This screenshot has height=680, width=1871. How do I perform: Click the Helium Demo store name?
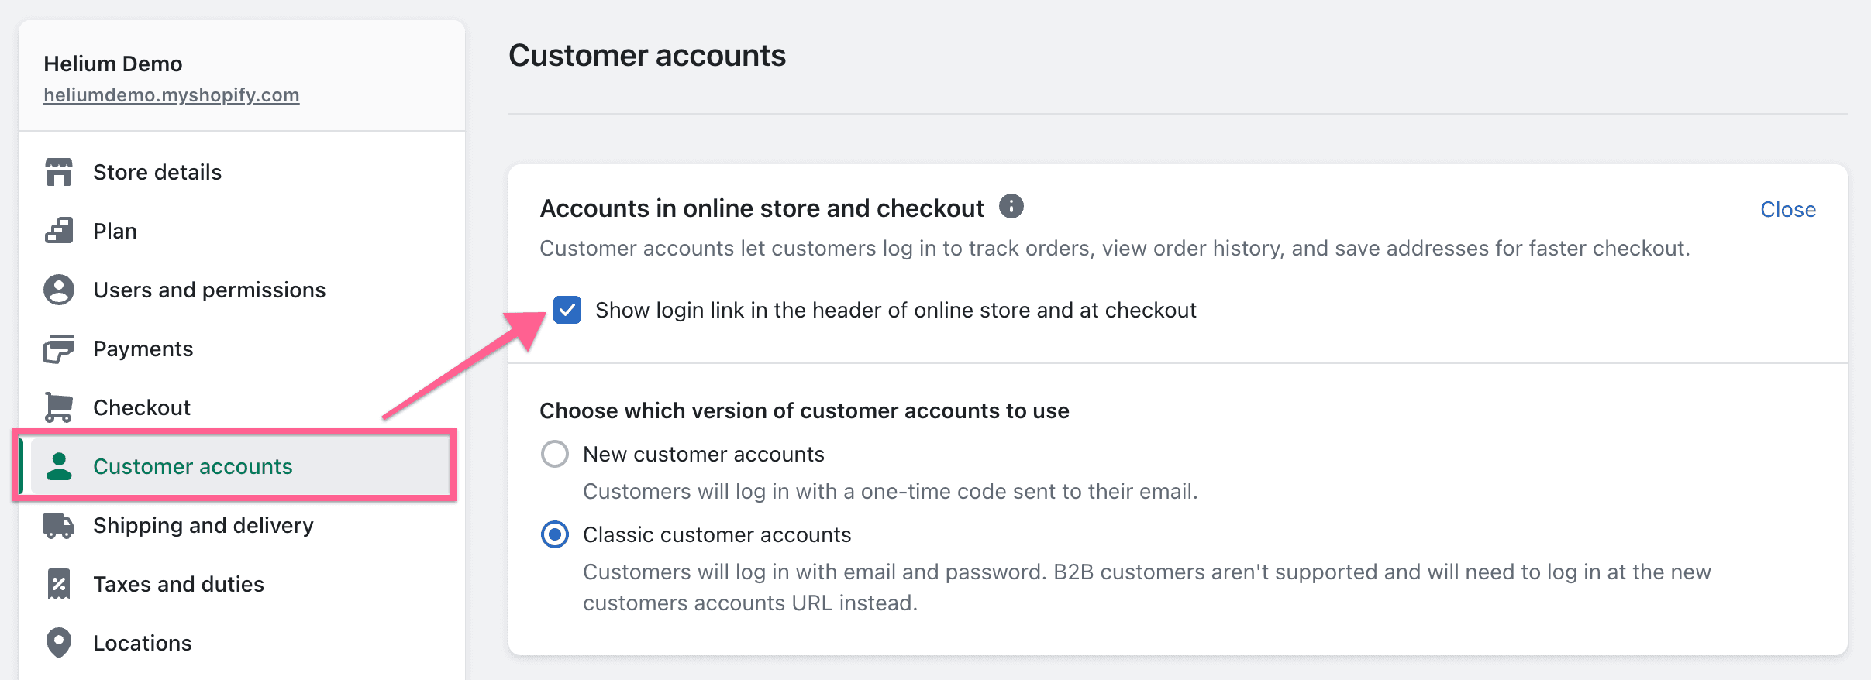click(113, 64)
